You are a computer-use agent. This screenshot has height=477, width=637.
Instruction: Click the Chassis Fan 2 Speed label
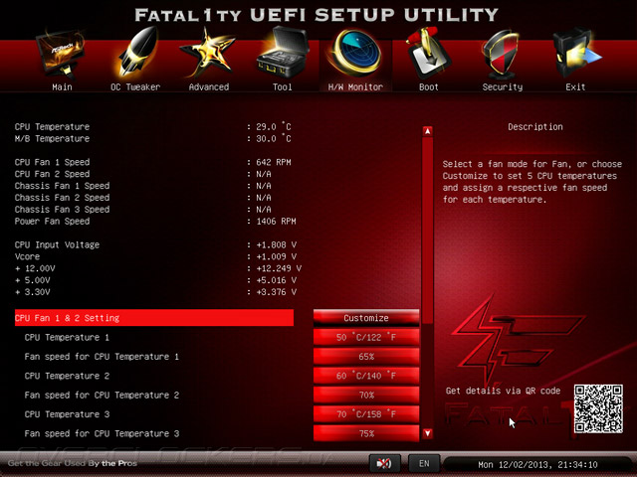pyautogui.click(x=62, y=198)
